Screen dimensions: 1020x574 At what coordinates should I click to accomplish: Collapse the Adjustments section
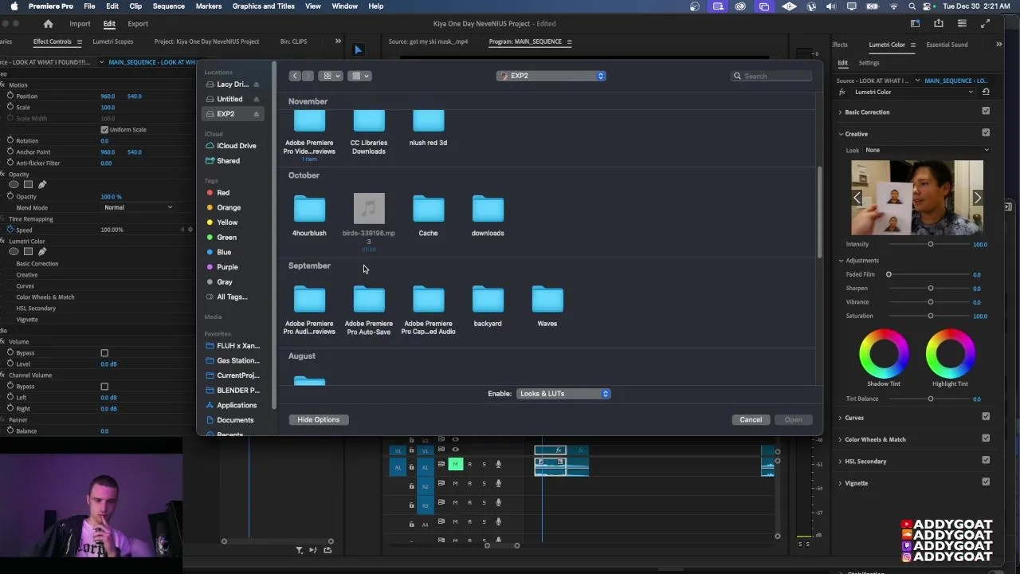click(x=841, y=261)
